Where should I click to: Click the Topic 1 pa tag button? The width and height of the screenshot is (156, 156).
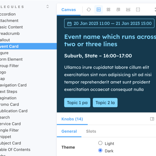pos(77,103)
